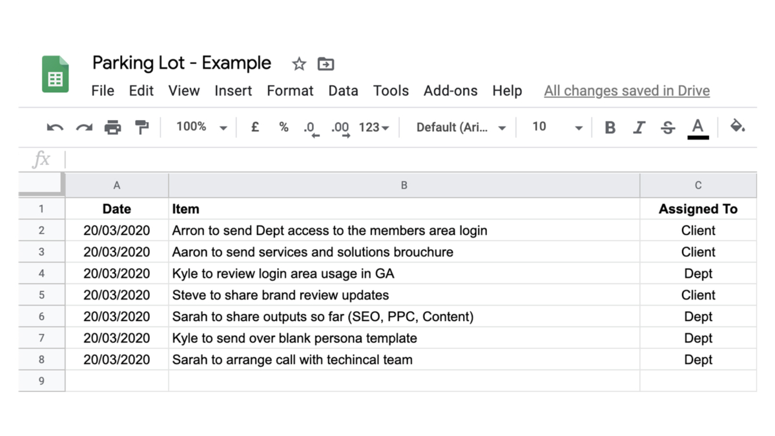Star the Parking Lot document
Image resolution: width=775 pixels, height=436 pixels.
(298, 64)
